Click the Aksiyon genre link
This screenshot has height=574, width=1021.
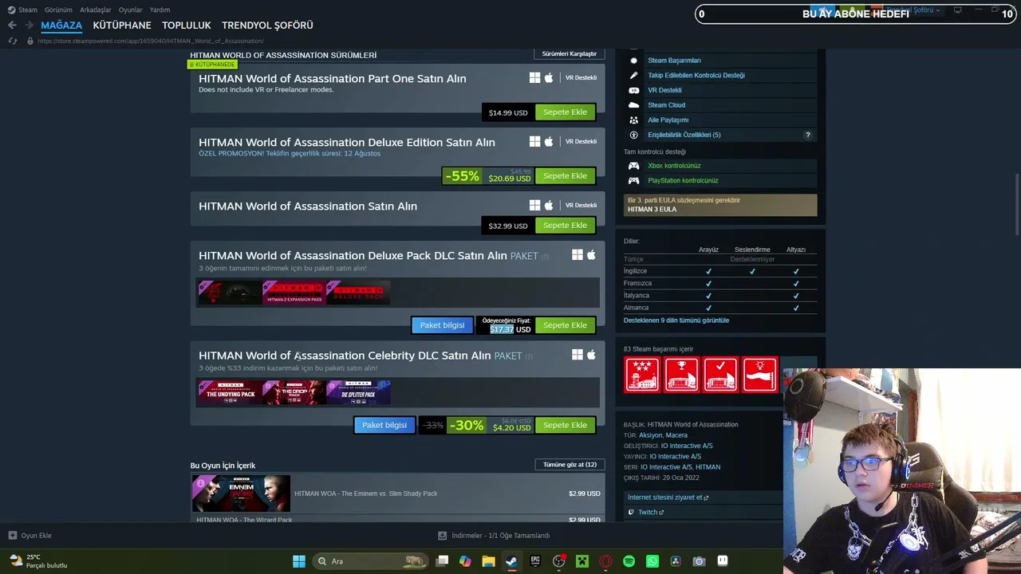pyautogui.click(x=650, y=435)
